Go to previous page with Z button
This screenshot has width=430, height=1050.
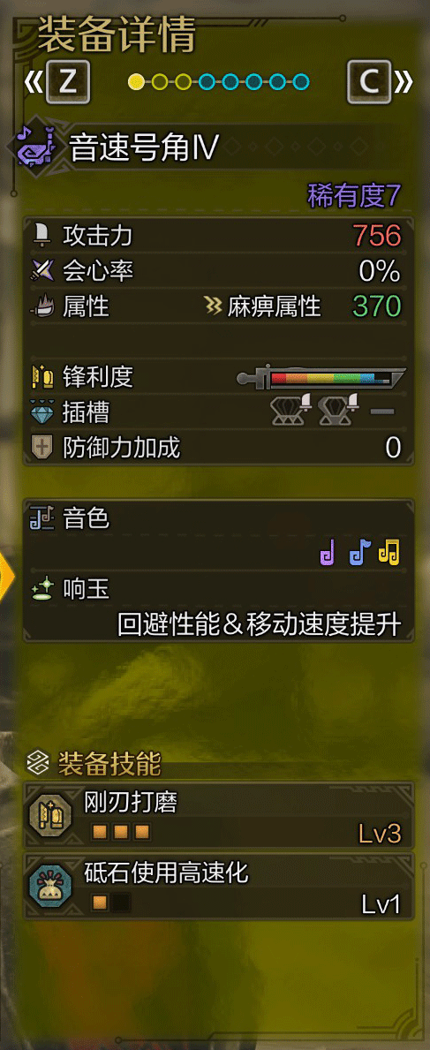(68, 82)
